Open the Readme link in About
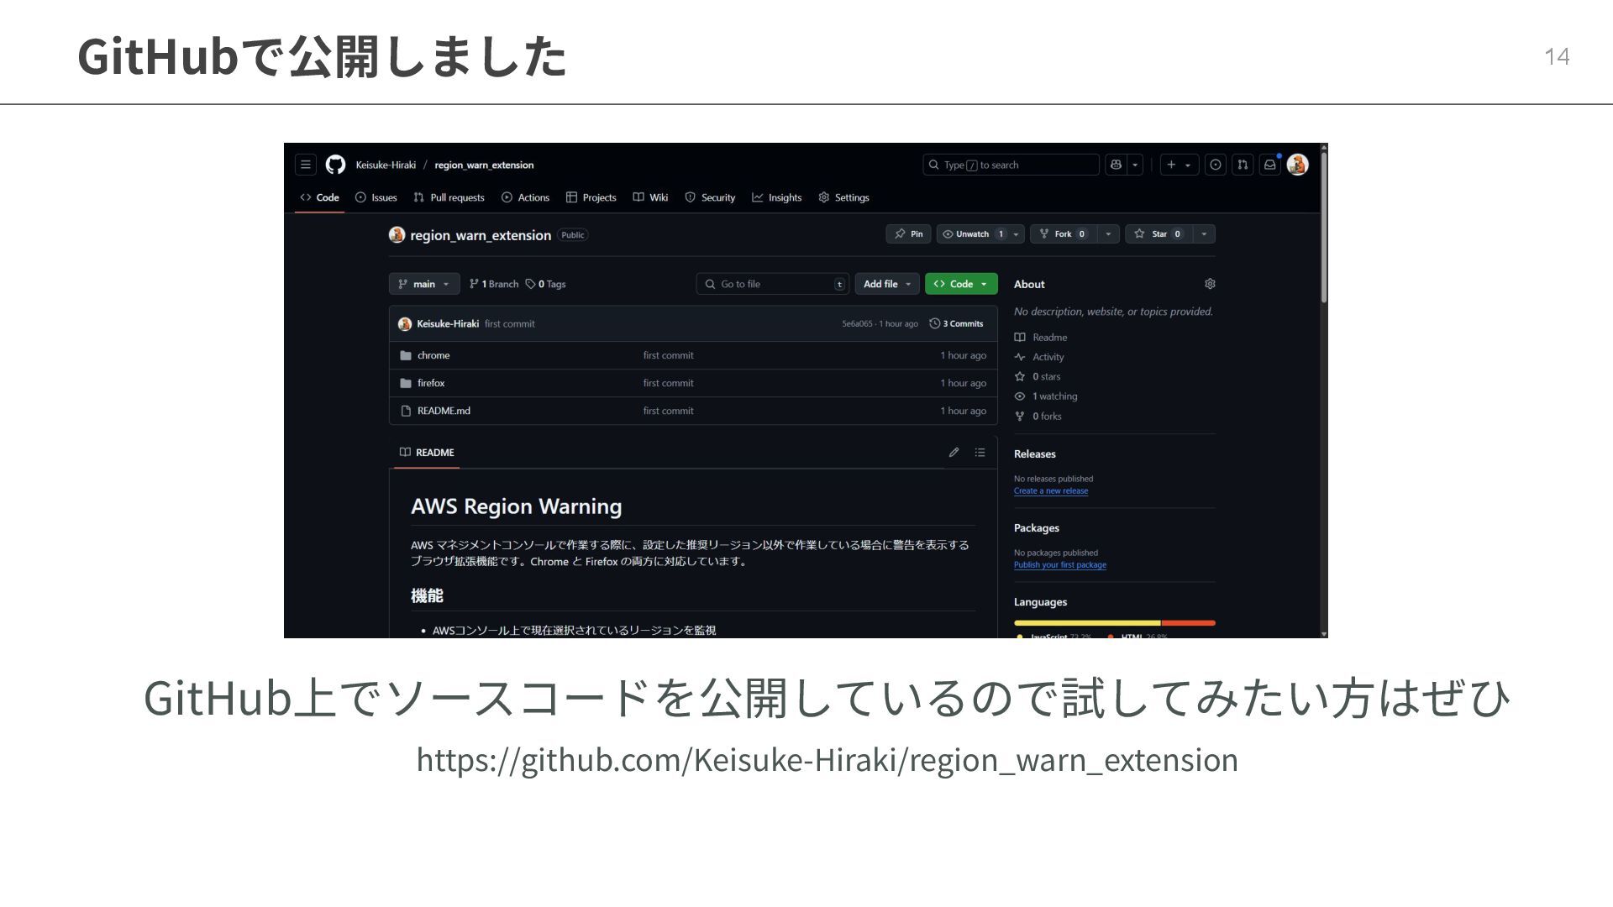 [x=1041, y=337]
